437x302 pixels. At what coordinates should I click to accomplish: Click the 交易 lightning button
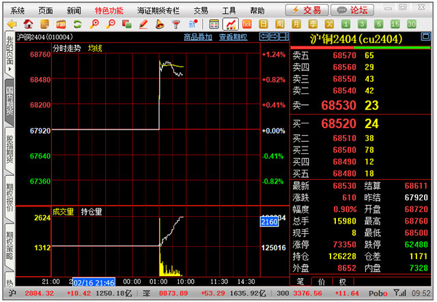pyautogui.click(x=307, y=10)
